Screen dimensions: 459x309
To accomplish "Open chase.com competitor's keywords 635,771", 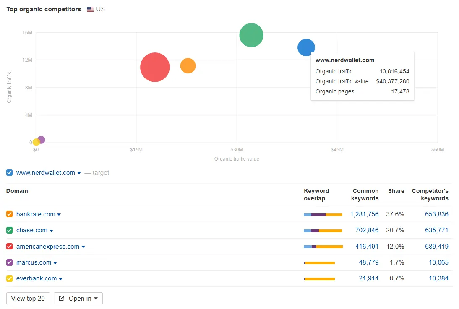I will coord(437,230).
